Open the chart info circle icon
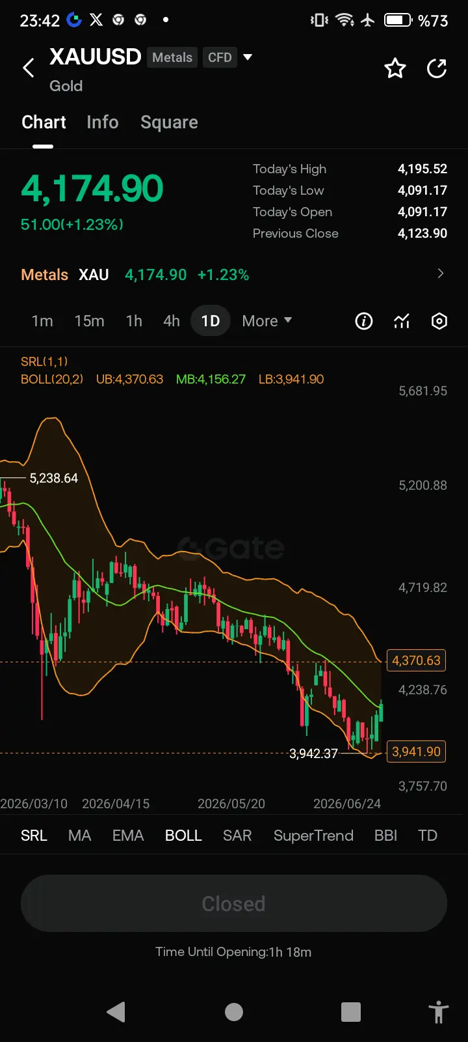 pos(364,321)
